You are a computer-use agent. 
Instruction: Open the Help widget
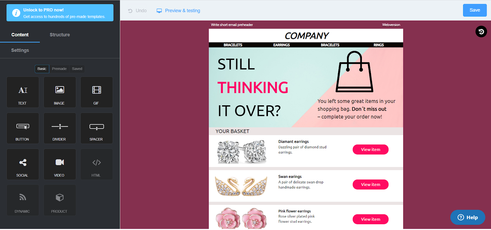click(468, 217)
